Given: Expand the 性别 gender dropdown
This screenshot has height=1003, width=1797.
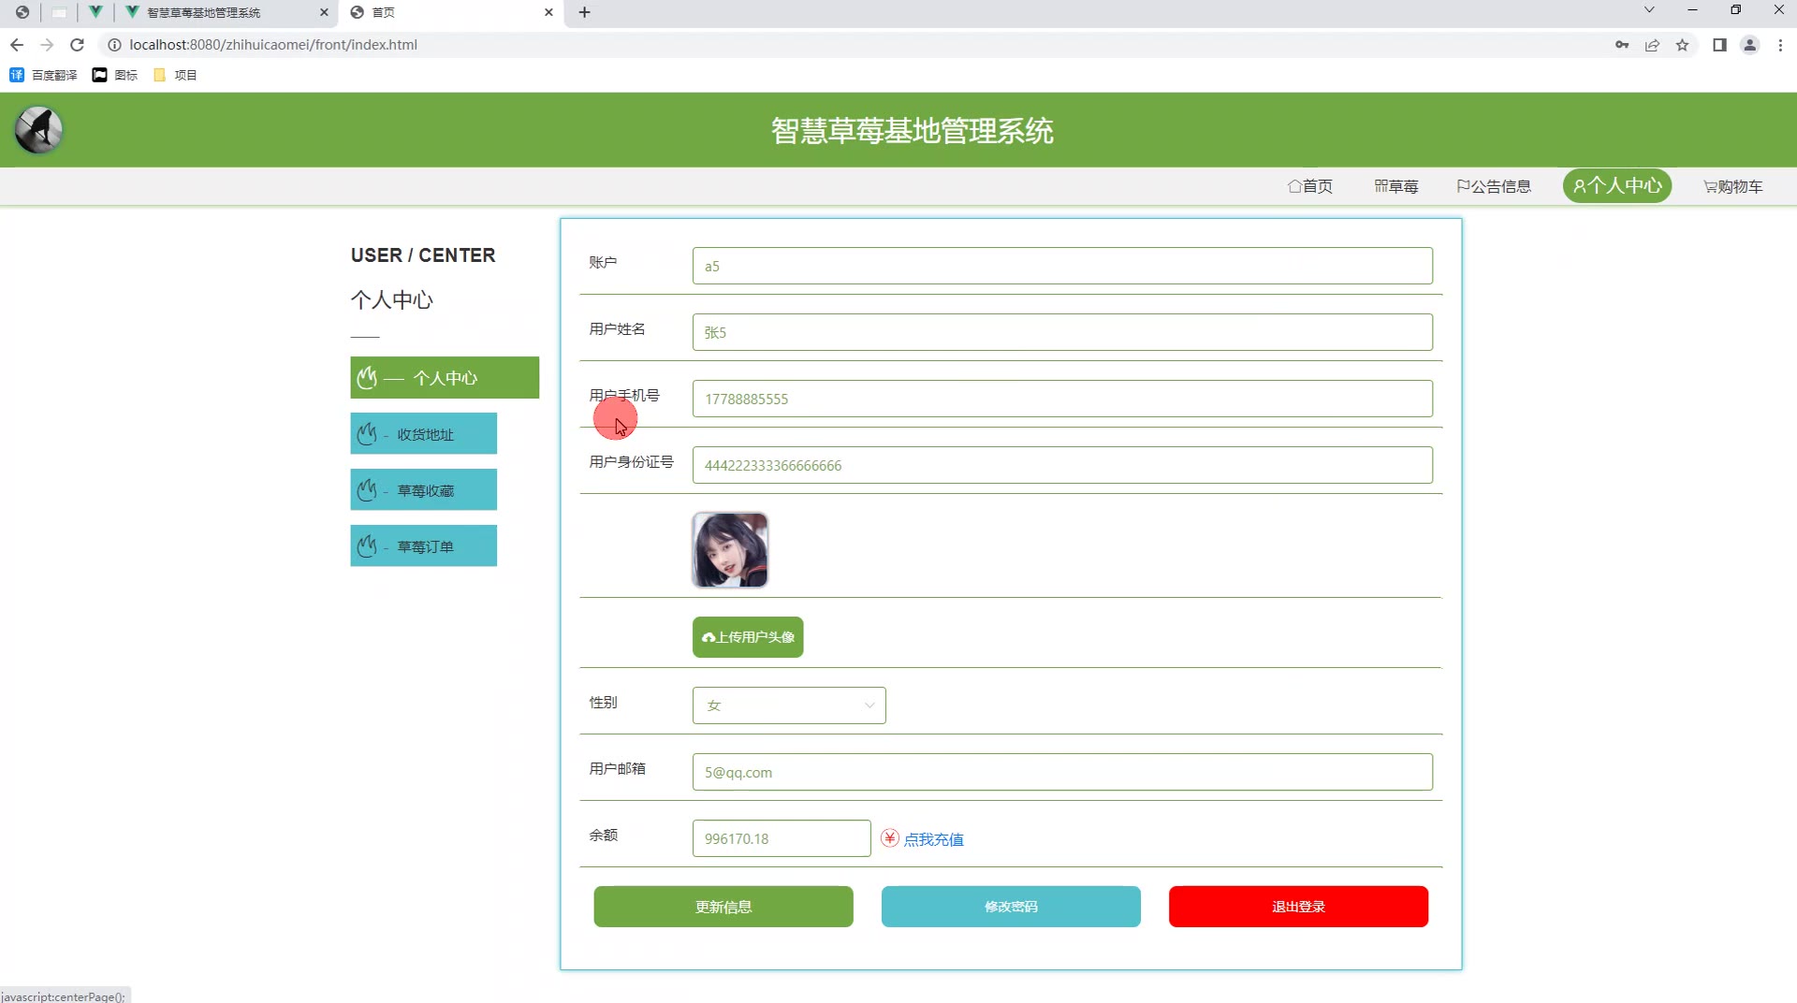Looking at the screenshot, I should tap(789, 705).
